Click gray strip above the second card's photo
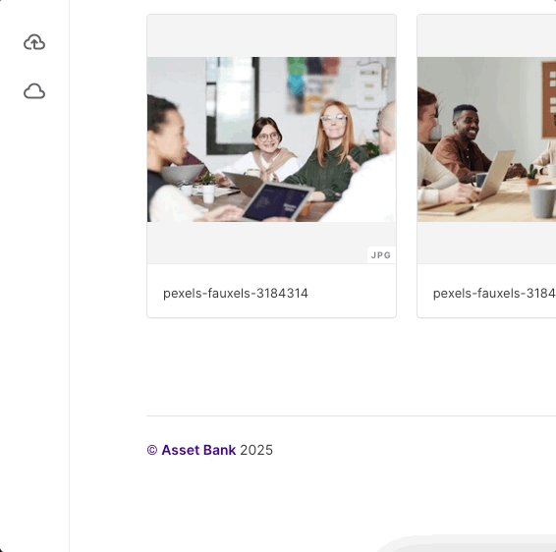 coord(486,35)
